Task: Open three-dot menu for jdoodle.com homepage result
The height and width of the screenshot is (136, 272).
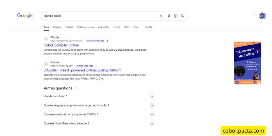Action: 97,66
